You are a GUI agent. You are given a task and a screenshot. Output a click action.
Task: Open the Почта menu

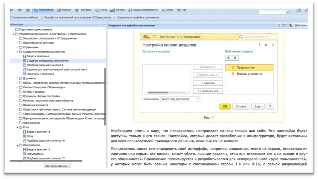coord(101,10)
